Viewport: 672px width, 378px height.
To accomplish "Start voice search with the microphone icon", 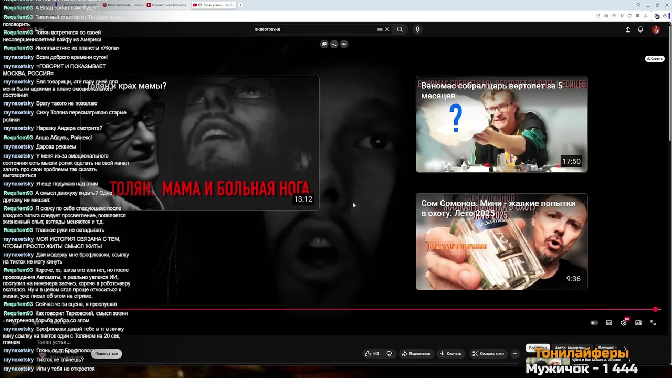I will (417, 29).
